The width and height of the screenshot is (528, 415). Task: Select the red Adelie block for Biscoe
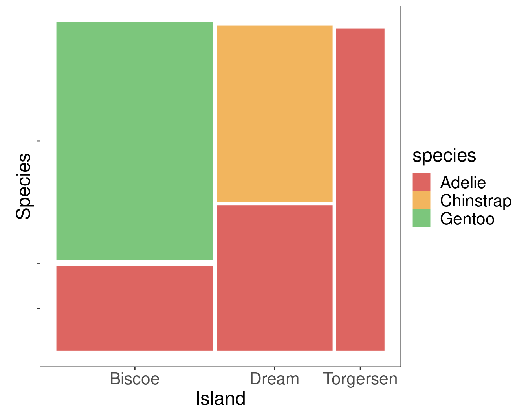pos(135,308)
